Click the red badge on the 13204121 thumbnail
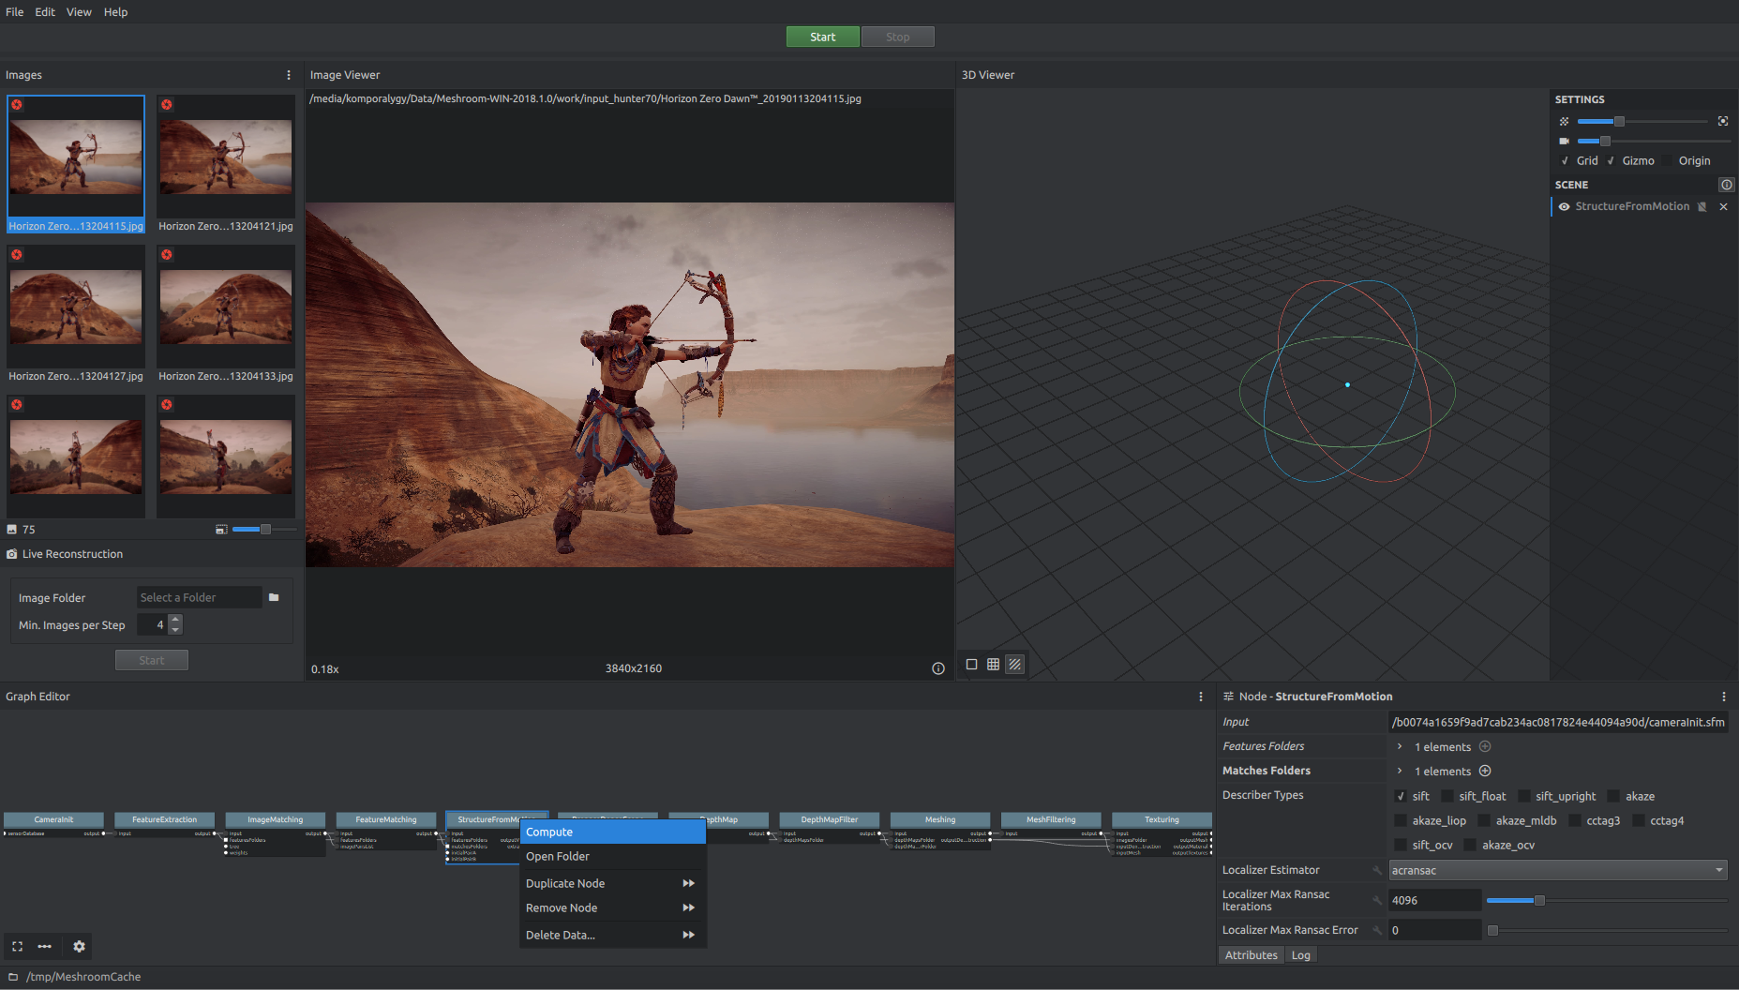The height and width of the screenshot is (990, 1739). pos(167,105)
